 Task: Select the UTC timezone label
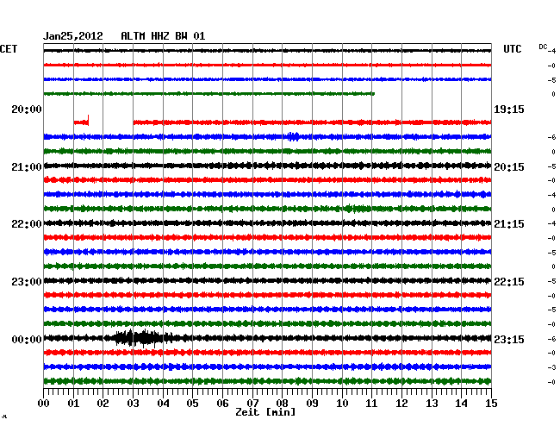coord(512,49)
